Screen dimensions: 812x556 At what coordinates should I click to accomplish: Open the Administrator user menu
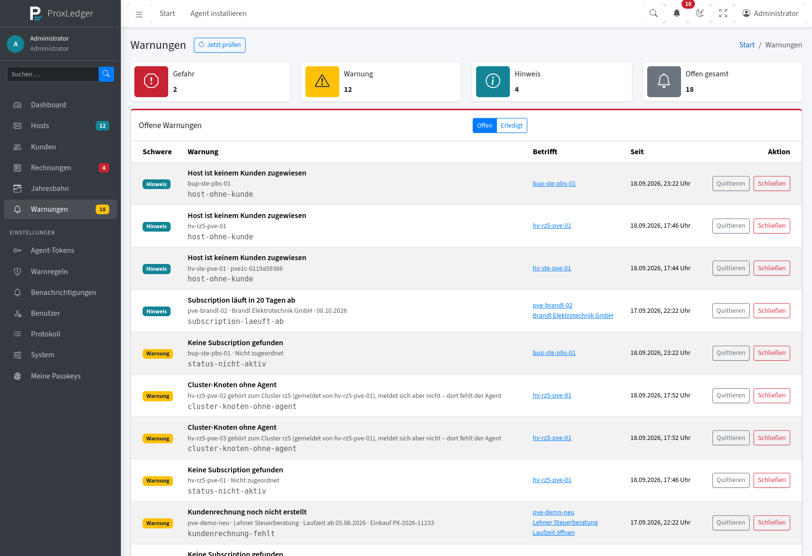point(770,14)
